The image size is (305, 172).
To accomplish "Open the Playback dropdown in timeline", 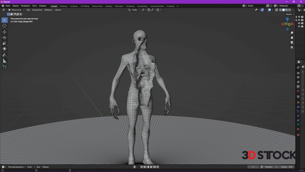I will pyautogui.click(x=17, y=167).
